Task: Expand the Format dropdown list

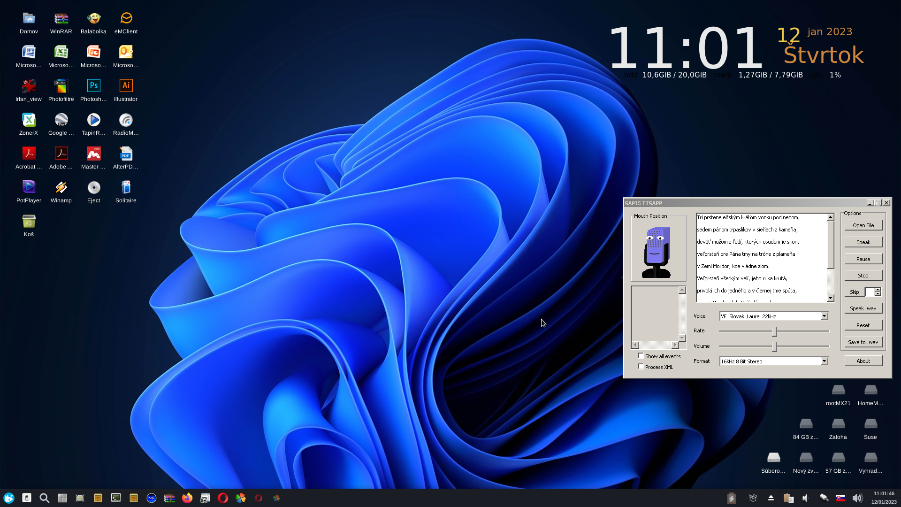Action: (x=824, y=361)
